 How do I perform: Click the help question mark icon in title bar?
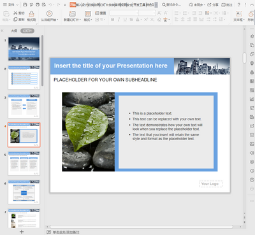coord(239,4)
